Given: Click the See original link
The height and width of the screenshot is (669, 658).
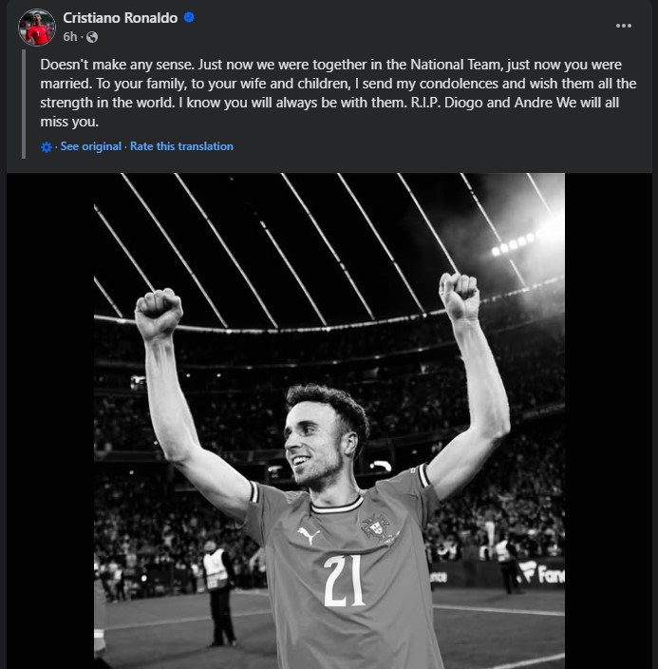Looking at the screenshot, I should click(90, 146).
